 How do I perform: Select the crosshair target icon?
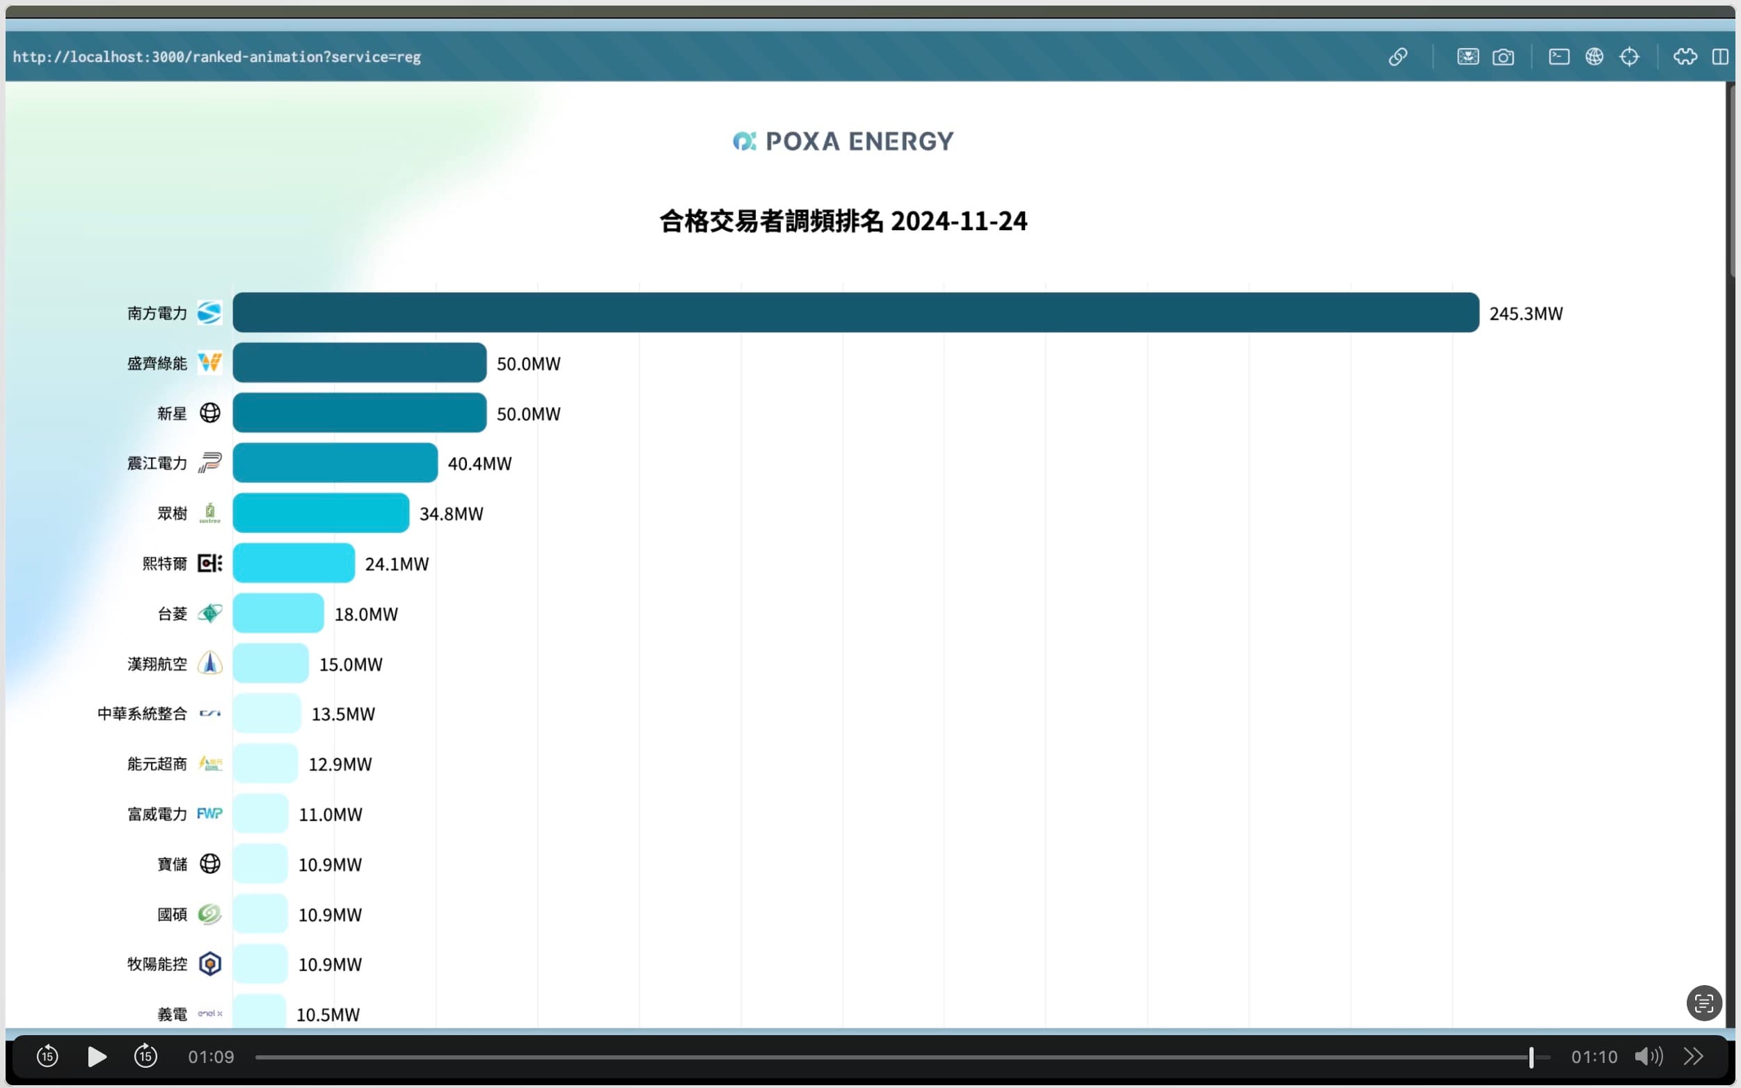point(1630,56)
